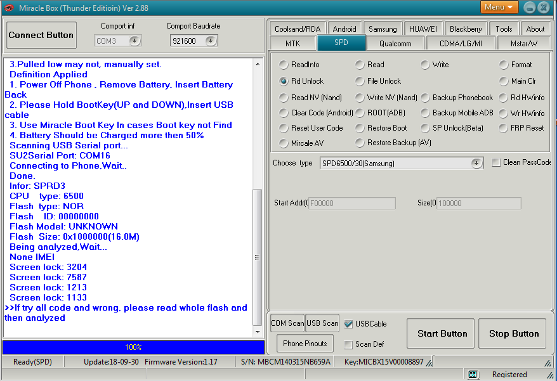Image resolution: width=557 pixels, height=381 pixels.
Task: Select the Reset User Code radio option
Action: pos(311,128)
